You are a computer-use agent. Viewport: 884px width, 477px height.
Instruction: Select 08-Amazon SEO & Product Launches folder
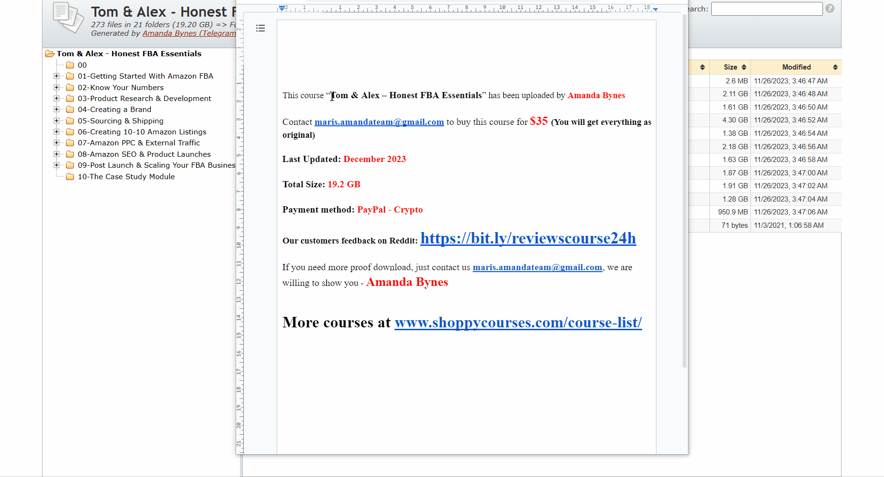(144, 154)
